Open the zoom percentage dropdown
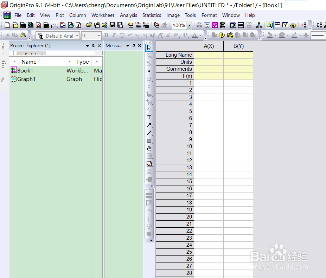326x278 pixels. (x=189, y=25)
